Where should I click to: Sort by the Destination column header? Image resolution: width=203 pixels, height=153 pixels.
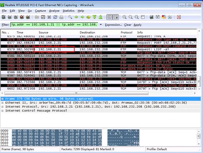pyautogui.click(x=87, y=33)
